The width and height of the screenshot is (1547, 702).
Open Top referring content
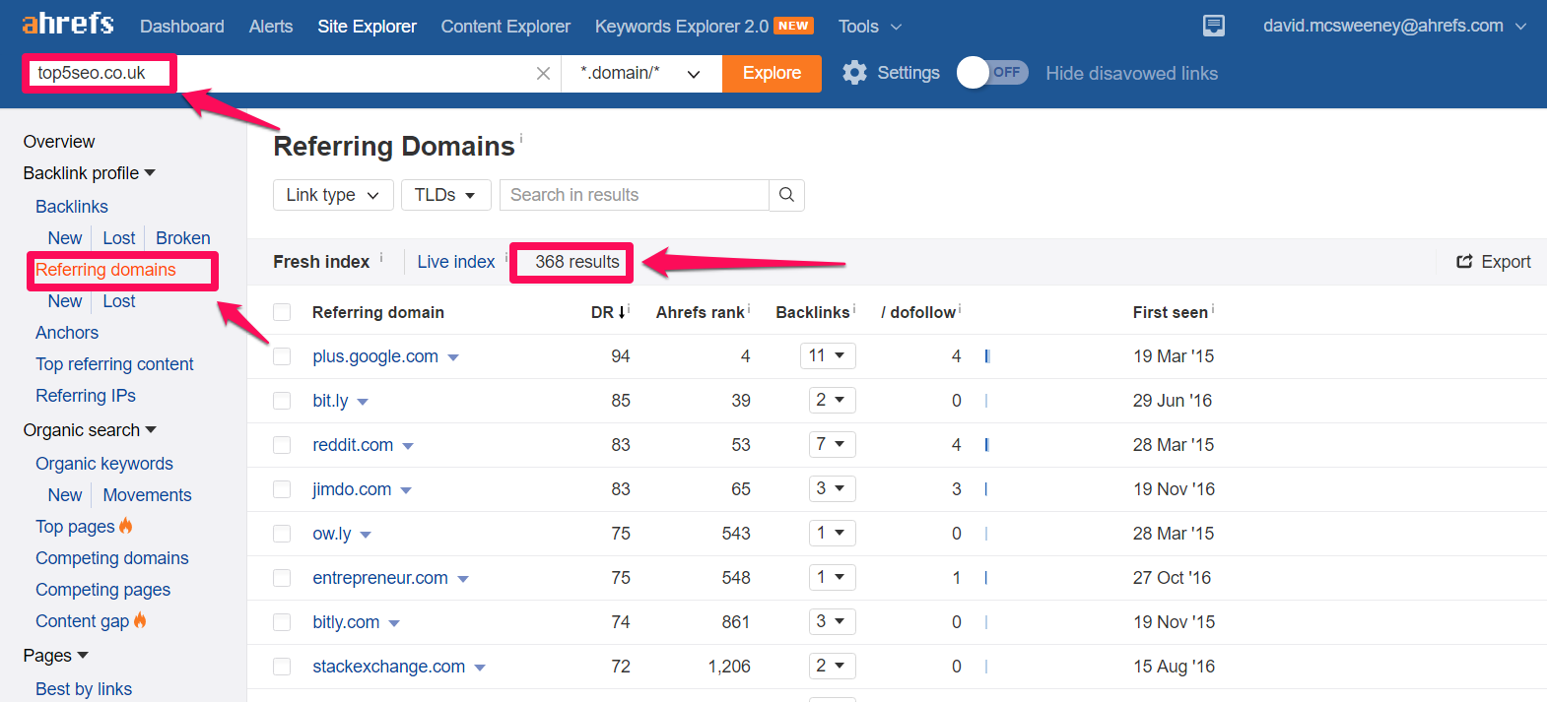point(114,364)
